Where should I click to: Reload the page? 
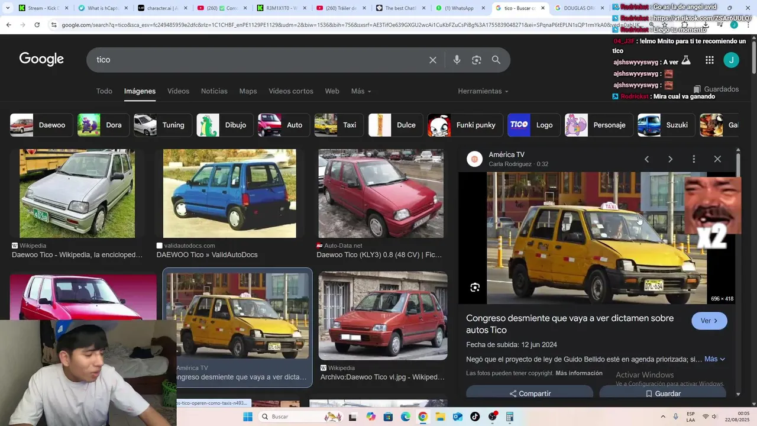click(x=37, y=25)
